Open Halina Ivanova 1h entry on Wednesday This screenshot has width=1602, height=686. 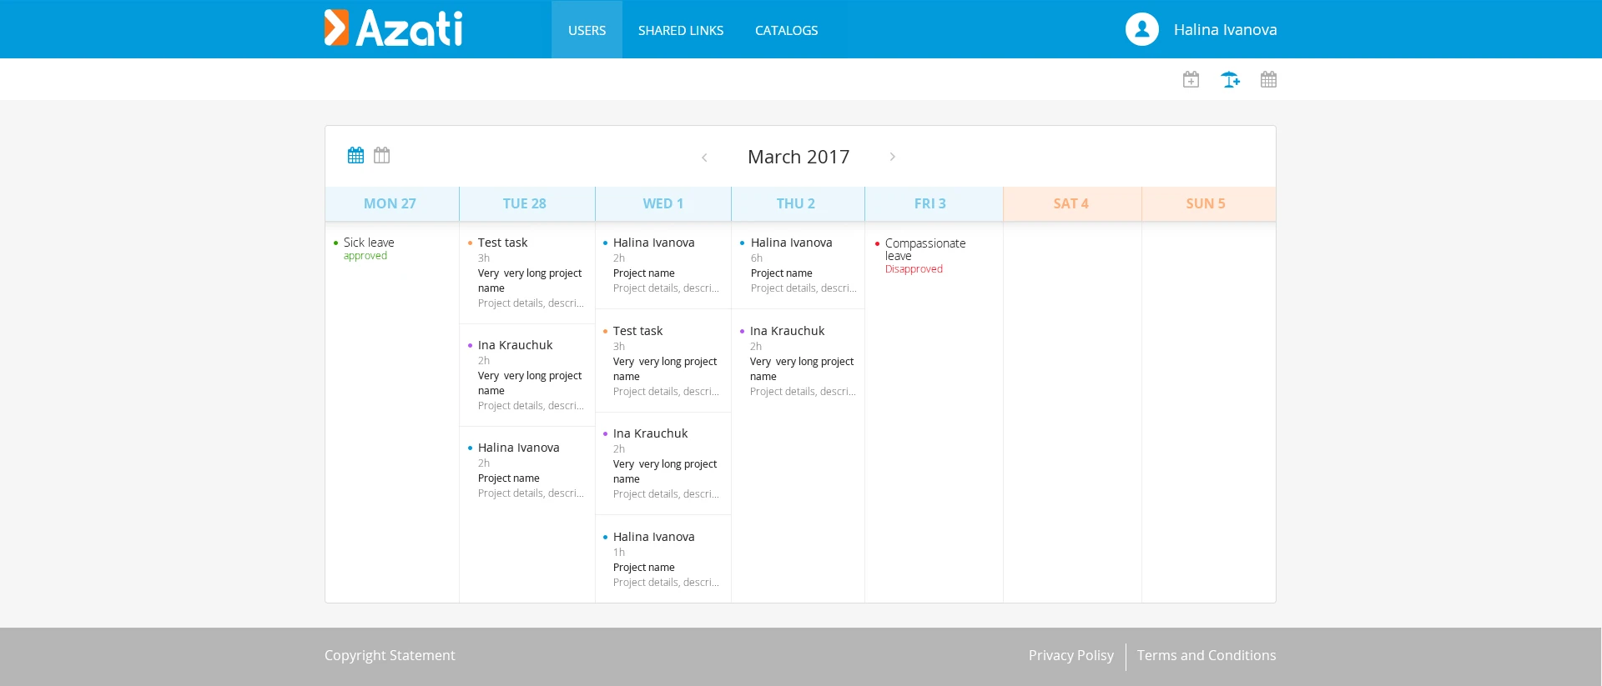[663, 559]
